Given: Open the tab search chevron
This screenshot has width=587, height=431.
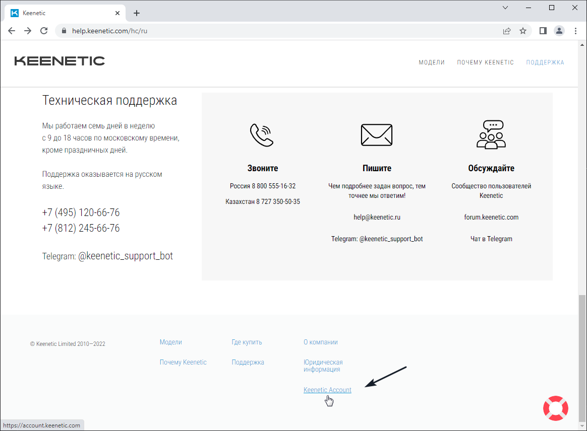Looking at the screenshot, I should pos(505,8).
